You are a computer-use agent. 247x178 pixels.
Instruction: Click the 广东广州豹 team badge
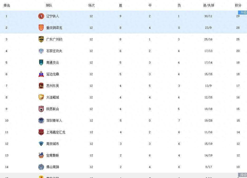click(x=41, y=39)
